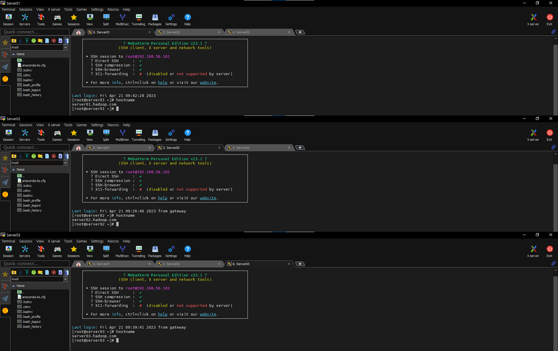Go to parent folder icon in Server03 browser
This screenshot has height=351, width=558.
coord(14,272)
